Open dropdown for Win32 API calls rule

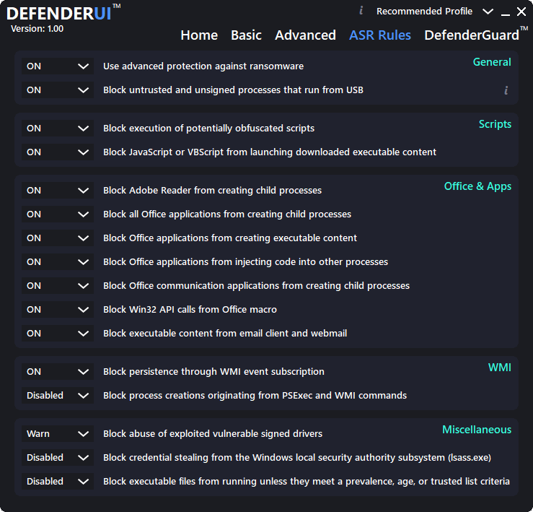[x=58, y=310]
